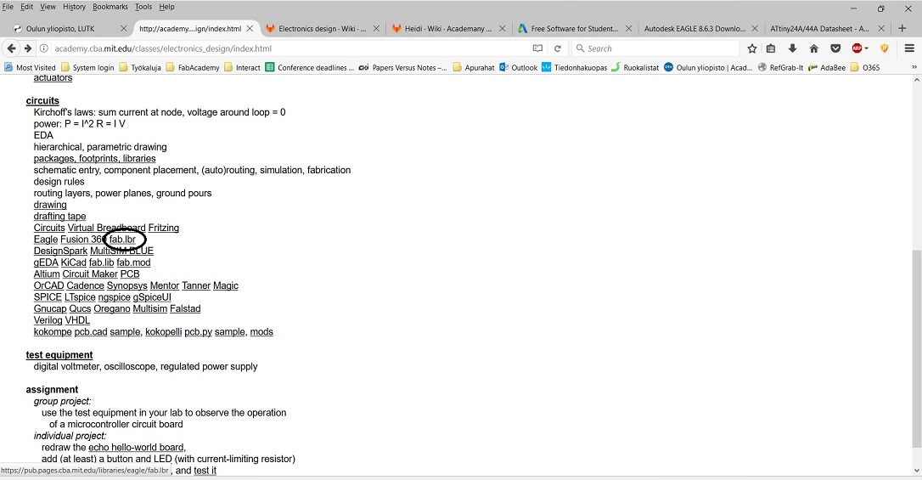
Task: Go forward with the Forward arrow
Action: click(x=28, y=48)
